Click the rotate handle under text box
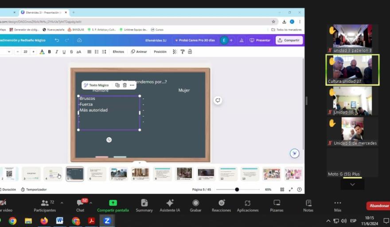 click(x=109, y=140)
